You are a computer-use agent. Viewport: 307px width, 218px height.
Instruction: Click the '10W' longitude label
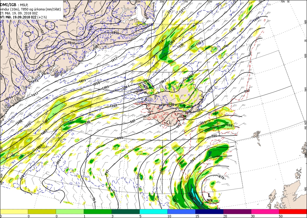tap(210, 2)
